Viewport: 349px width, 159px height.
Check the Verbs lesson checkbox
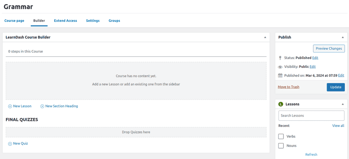click(281, 136)
